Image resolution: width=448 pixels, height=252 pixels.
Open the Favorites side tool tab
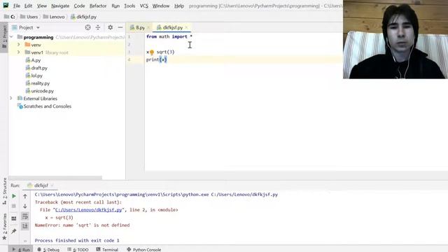(x=4, y=227)
